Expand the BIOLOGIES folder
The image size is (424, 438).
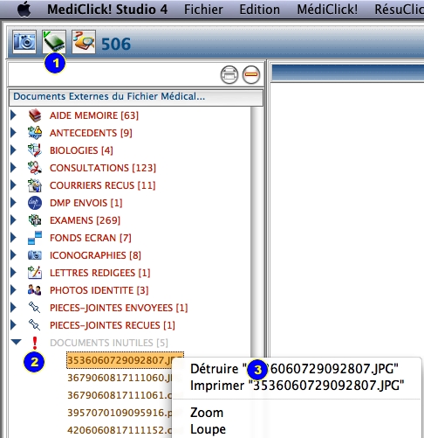(x=13, y=150)
